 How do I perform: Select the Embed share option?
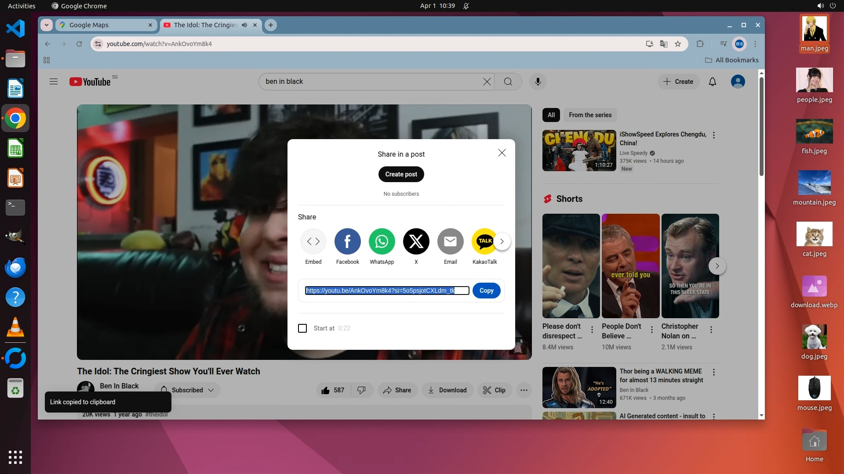coord(313,241)
